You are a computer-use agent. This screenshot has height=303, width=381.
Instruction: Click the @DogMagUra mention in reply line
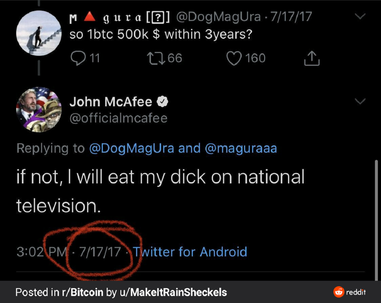click(131, 148)
